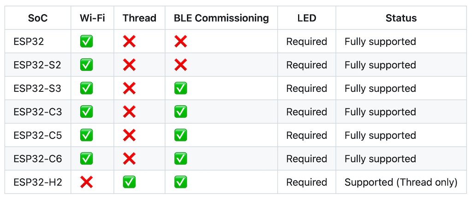Click the BLE Commissioning red cross for ESP32

(x=180, y=42)
